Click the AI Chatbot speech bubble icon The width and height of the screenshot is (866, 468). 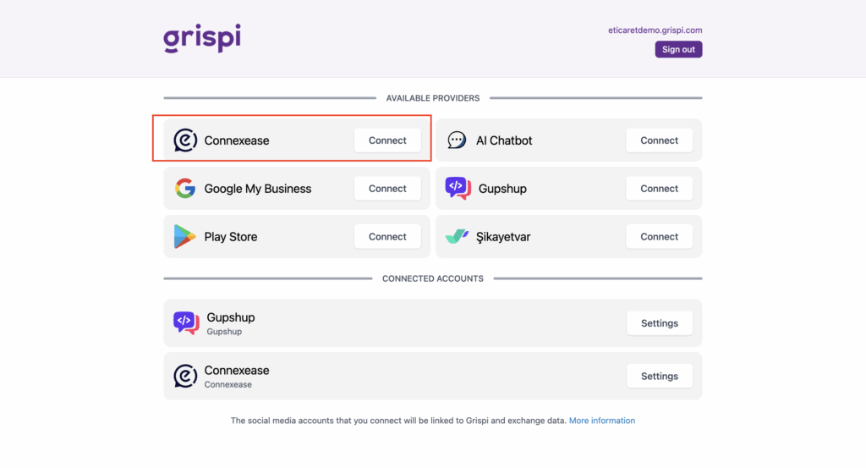click(457, 140)
